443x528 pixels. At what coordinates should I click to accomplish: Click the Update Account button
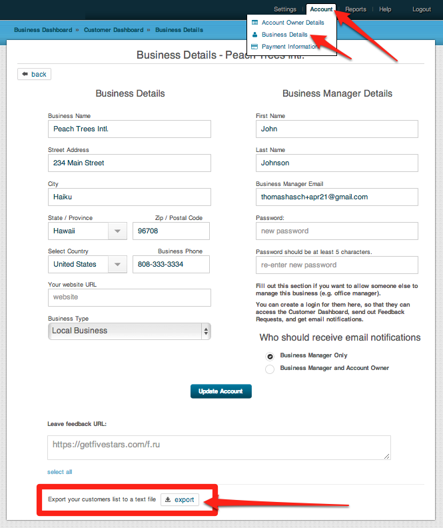(221, 391)
